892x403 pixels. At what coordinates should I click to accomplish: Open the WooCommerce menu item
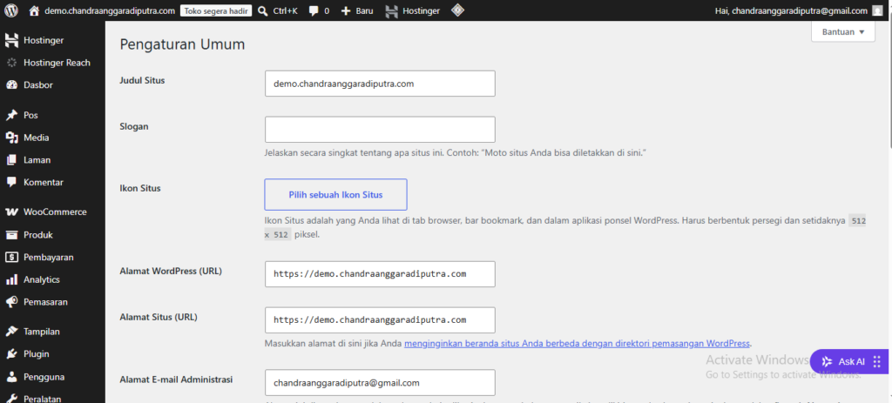point(52,212)
